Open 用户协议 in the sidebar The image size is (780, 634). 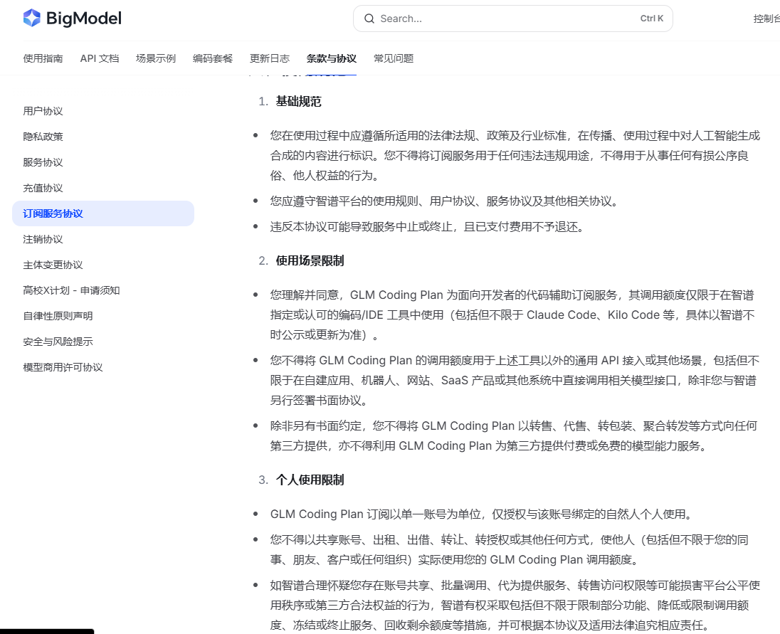coord(43,111)
